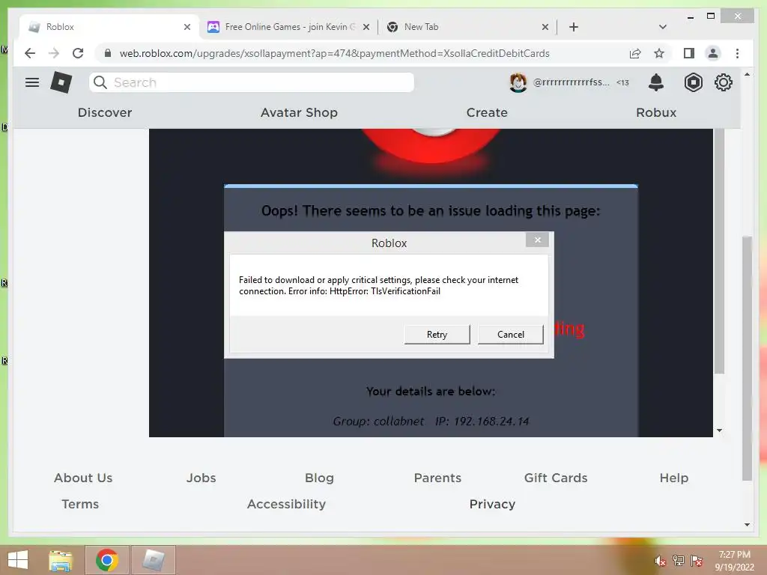Screen dimensions: 767x575
Task: Click the Chrome taskbar icon
Action: [107, 560]
